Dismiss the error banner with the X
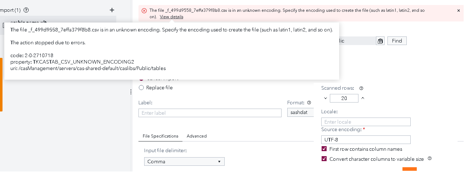The height and width of the screenshot is (179, 469). (x=459, y=11)
